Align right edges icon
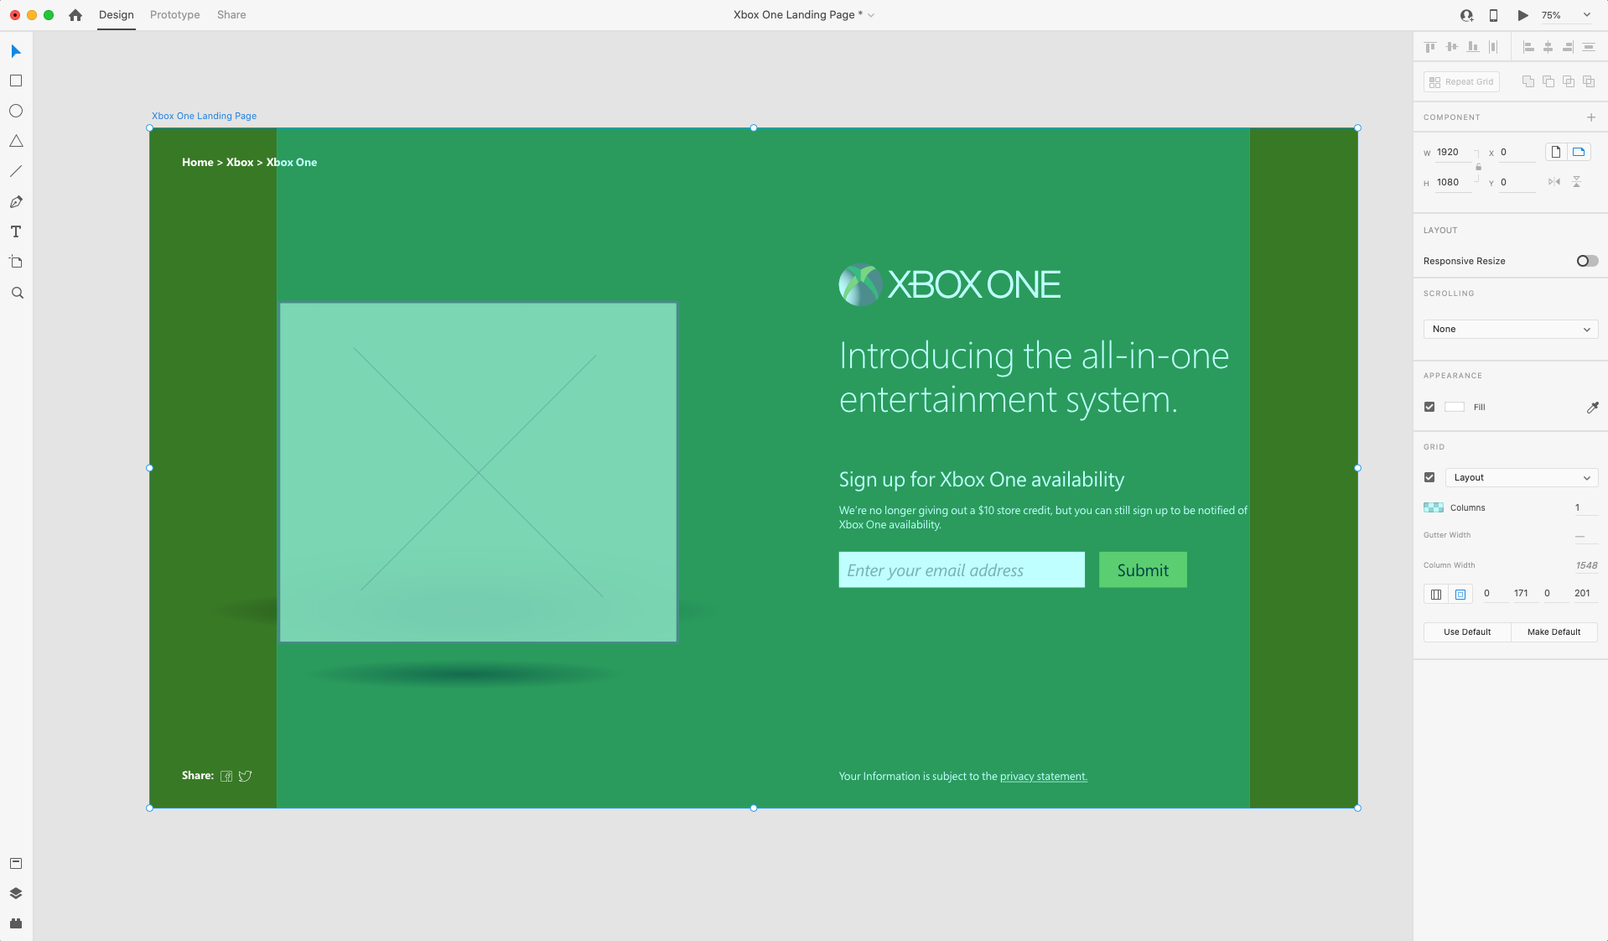Viewport: 1608px width, 941px height. point(1568,47)
